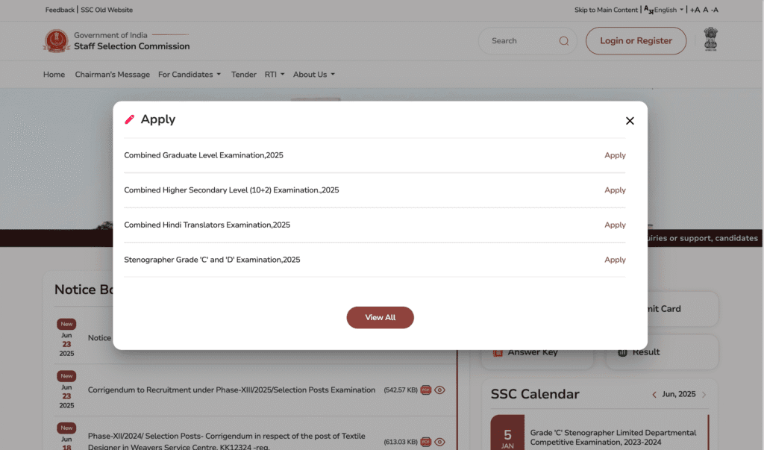Open the Answer Key section

pos(537,352)
